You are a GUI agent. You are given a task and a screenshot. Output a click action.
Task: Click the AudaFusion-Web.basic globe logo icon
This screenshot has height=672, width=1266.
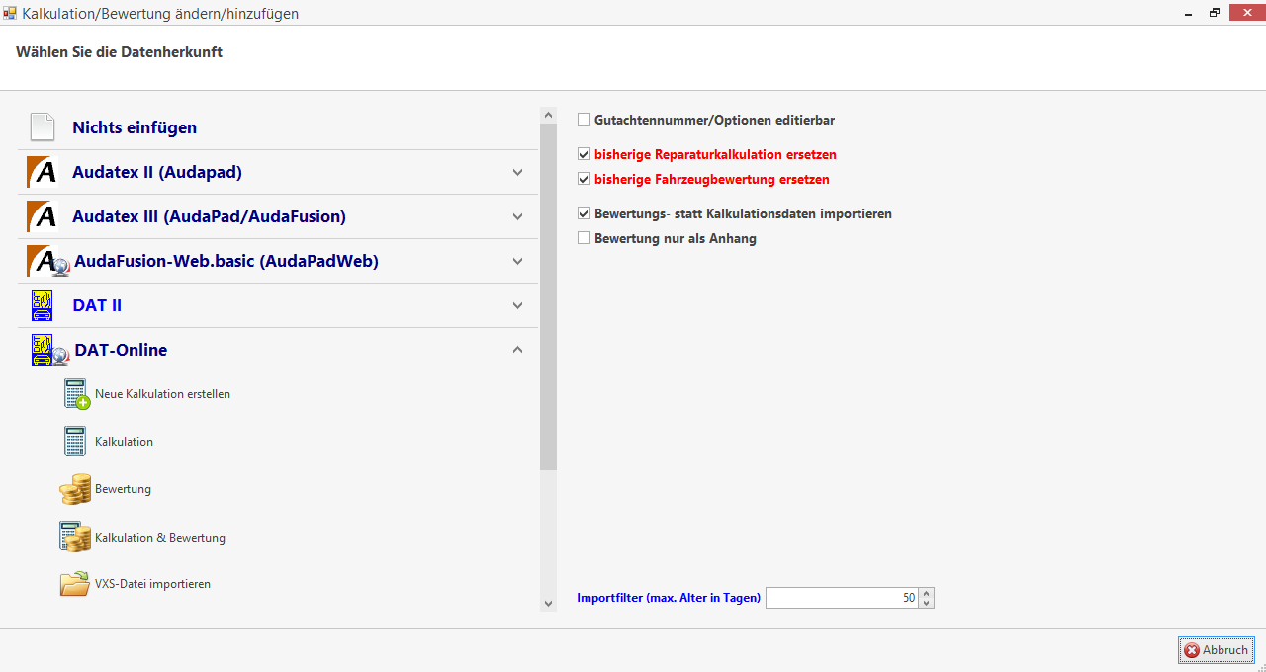(47, 261)
